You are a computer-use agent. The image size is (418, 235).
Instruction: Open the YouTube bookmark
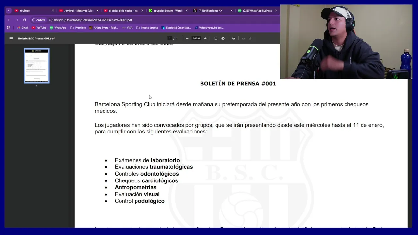click(39, 28)
